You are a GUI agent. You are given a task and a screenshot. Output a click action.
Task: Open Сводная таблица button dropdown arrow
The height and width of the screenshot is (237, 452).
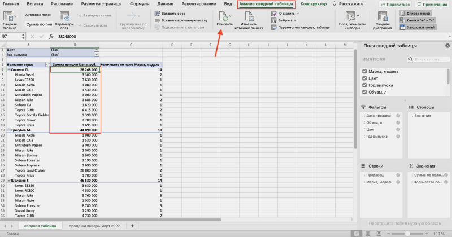(x=16, y=16)
